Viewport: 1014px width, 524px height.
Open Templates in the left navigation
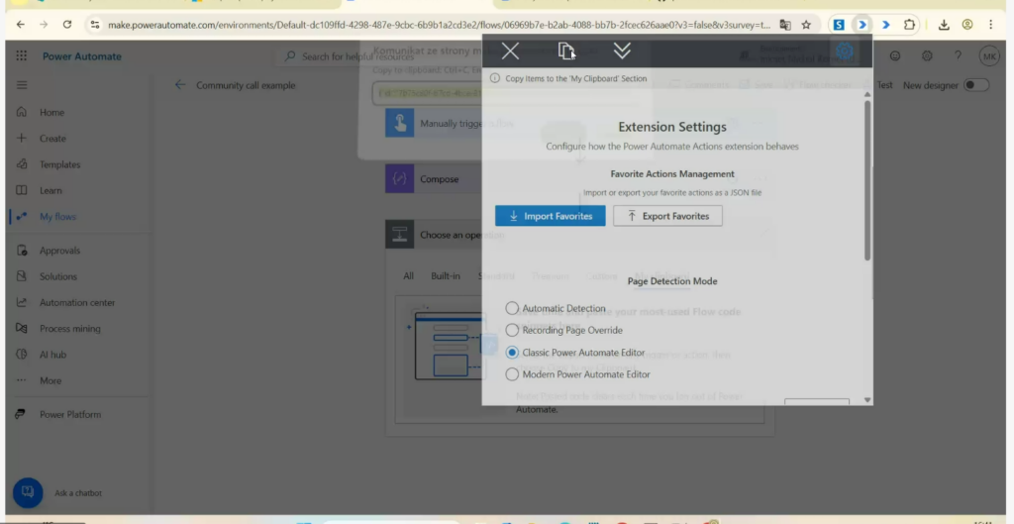click(59, 164)
